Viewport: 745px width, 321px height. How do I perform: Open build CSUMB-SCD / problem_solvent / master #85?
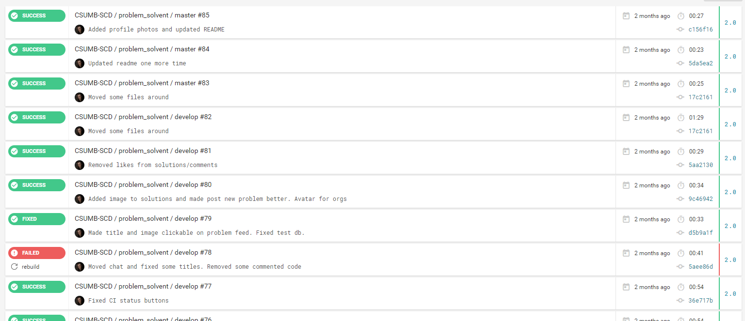[x=142, y=15]
